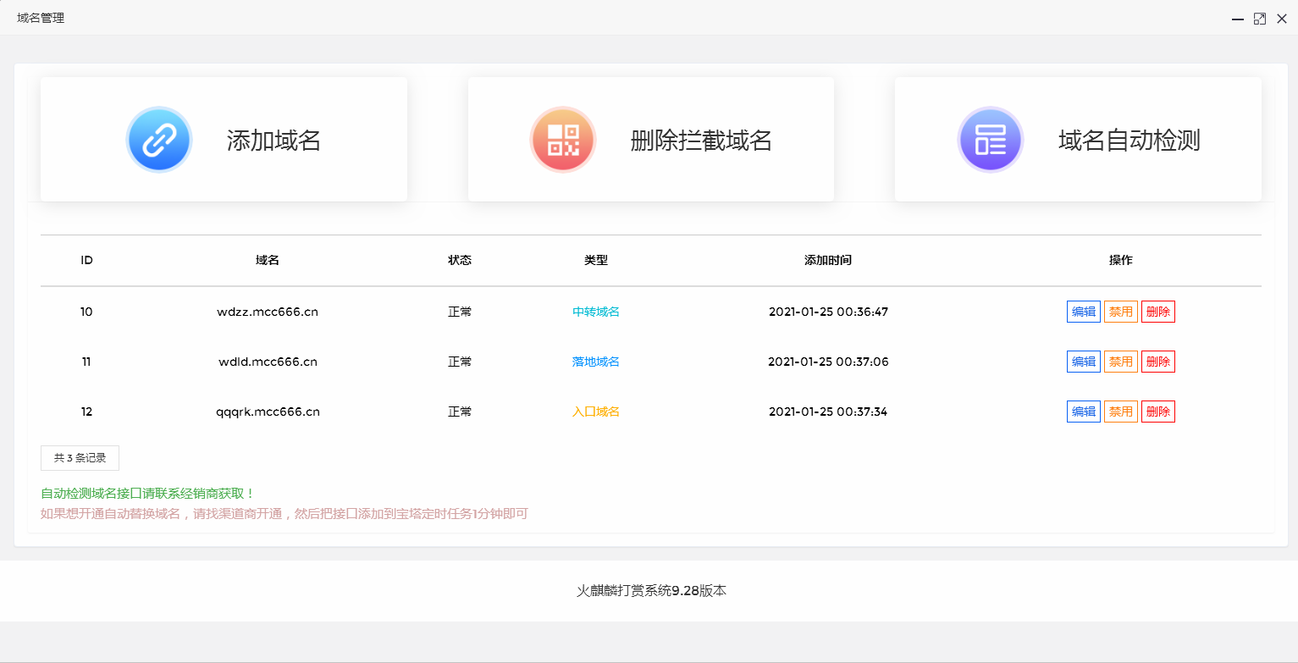
Task: Edit the domain wdld.mcc666.cn
Action: coord(1083,361)
